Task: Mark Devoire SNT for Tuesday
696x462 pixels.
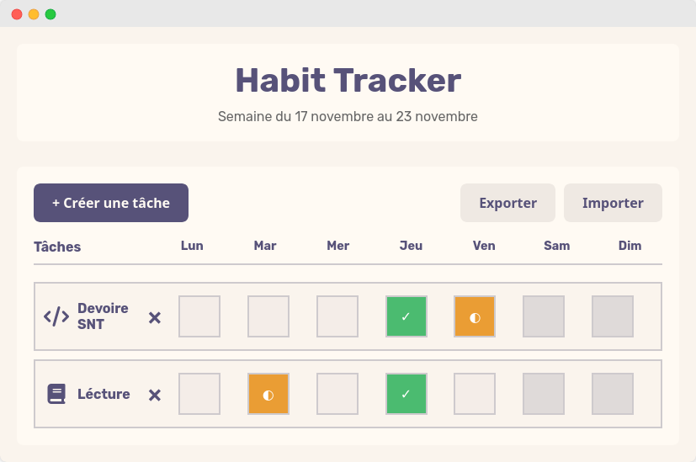Action: tap(268, 316)
